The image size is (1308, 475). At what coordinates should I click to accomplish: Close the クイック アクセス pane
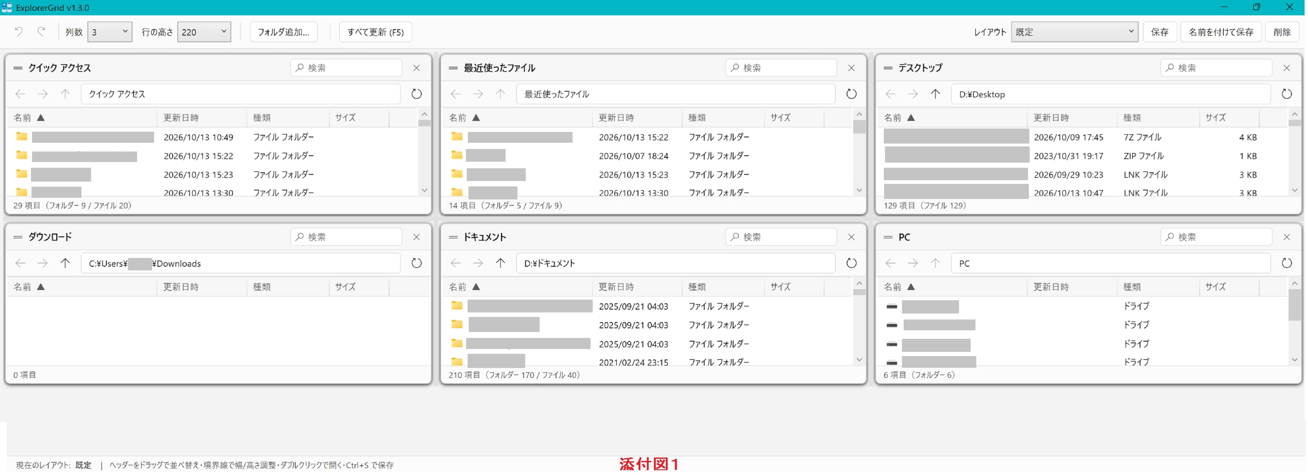point(416,68)
